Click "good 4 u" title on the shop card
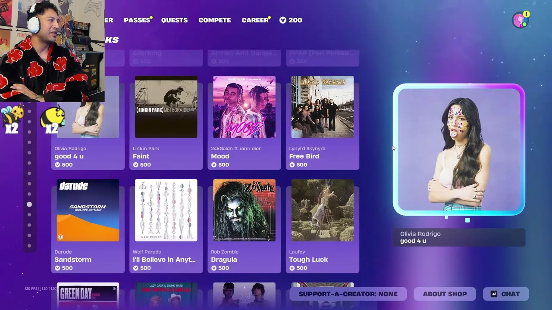The width and height of the screenshot is (552, 310). point(69,156)
